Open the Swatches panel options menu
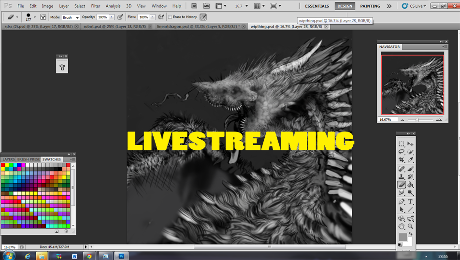 pos(72,159)
